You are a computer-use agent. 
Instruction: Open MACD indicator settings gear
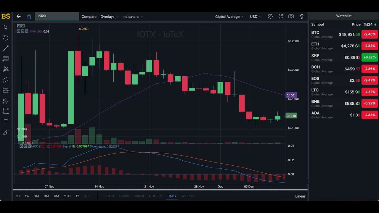(x=25, y=146)
